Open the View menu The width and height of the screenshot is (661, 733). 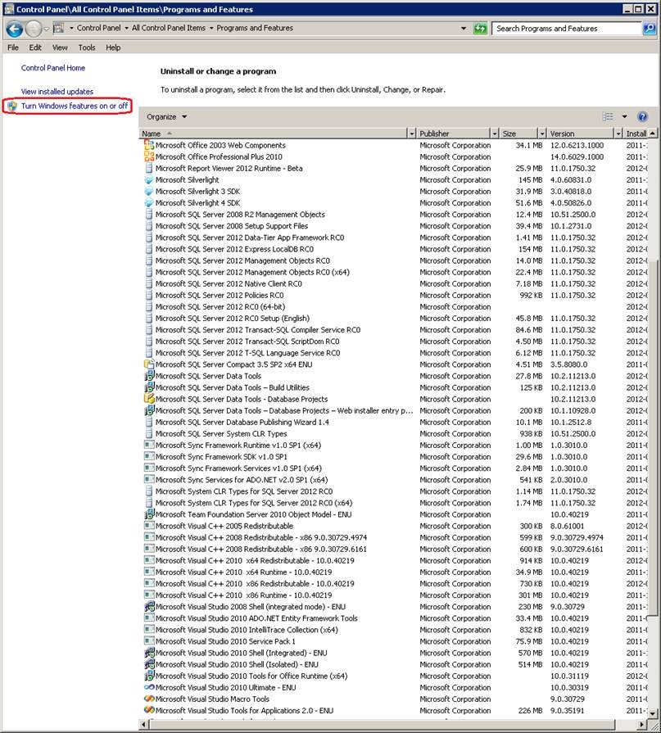click(60, 48)
